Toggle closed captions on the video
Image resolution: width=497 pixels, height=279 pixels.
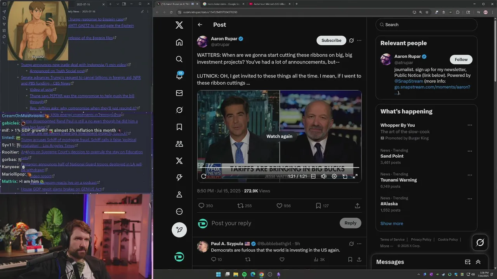pyautogui.click(x=313, y=176)
